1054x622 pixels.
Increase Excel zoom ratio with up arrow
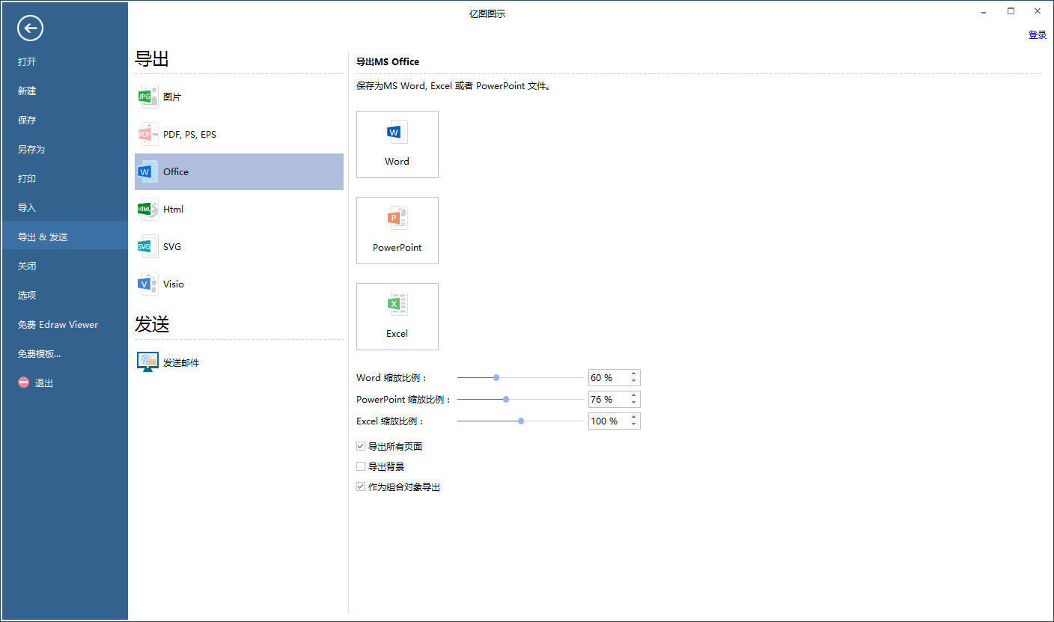tap(633, 417)
